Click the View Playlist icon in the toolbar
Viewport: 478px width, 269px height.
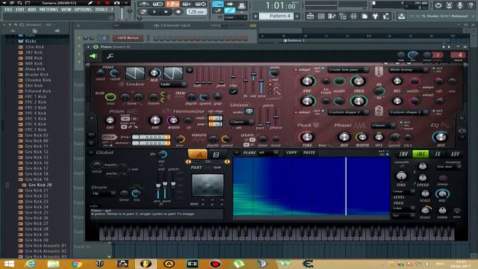pyautogui.click(x=310, y=16)
